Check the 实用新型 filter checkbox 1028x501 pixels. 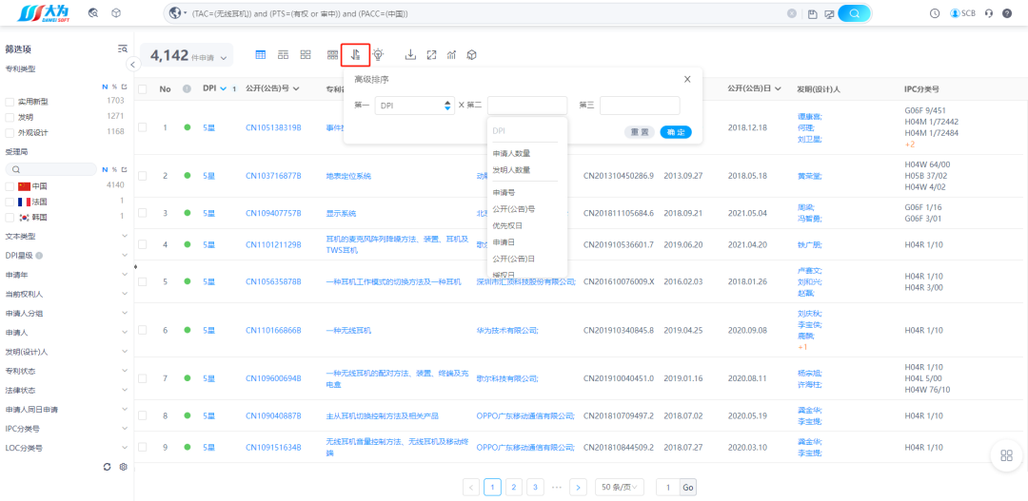pos(10,102)
